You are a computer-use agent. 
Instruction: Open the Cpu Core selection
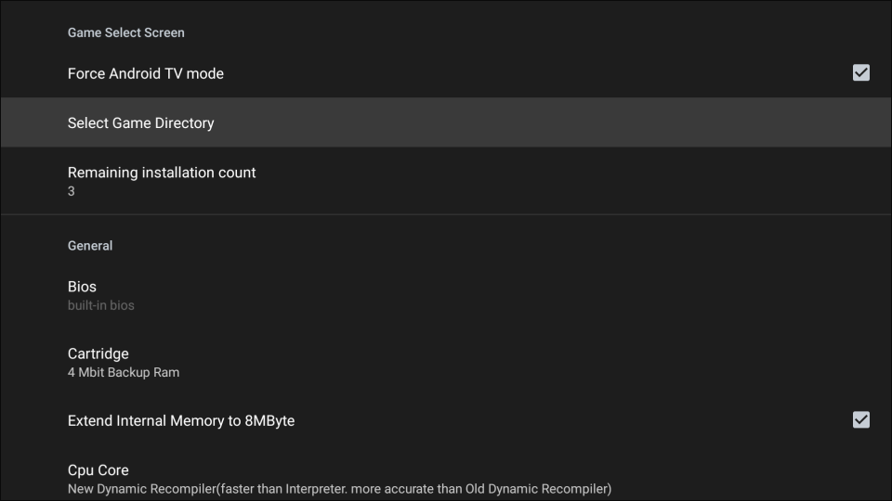click(x=98, y=469)
